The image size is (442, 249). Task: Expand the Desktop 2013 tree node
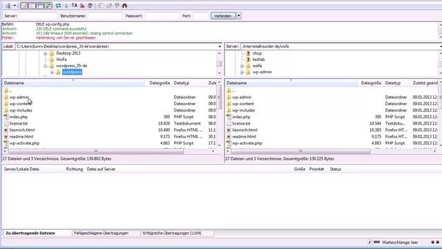point(46,53)
